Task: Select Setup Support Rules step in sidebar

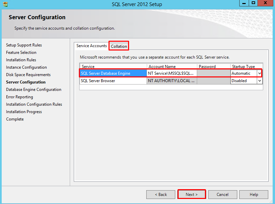Action: [24, 45]
